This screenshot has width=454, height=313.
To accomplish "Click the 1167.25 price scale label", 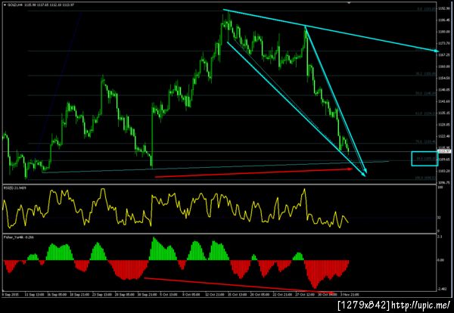I will click(x=444, y=54).
